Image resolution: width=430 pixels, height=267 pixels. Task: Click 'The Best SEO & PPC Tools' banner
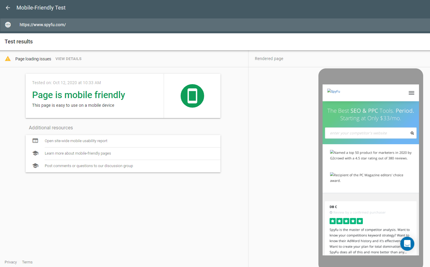(x=371, y=114)
